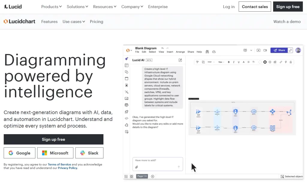Image resolution: width=307 pixels, height=182 pixels.
Task: Click the text options T icon
Action: tap(254, 62)
